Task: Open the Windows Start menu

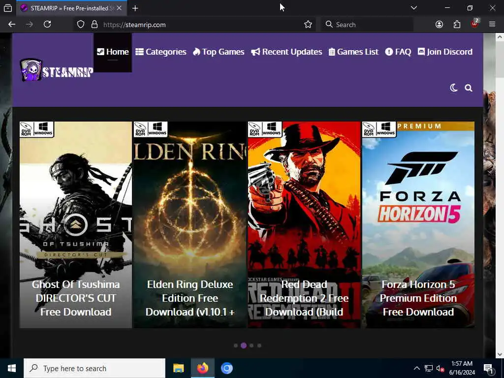Action: click(x=12, y=368)
